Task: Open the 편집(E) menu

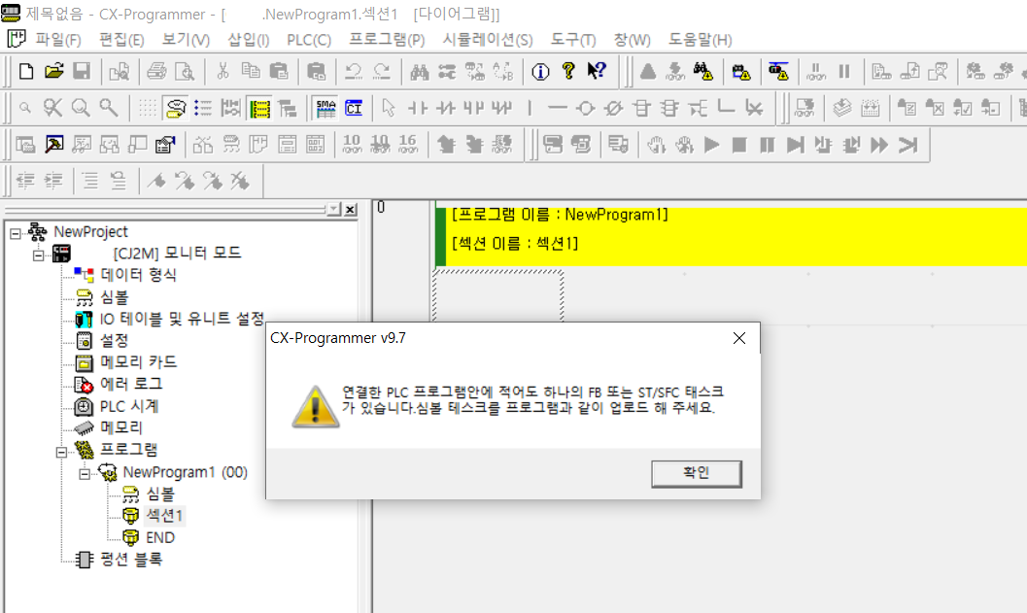Action: tap(121, 40)
